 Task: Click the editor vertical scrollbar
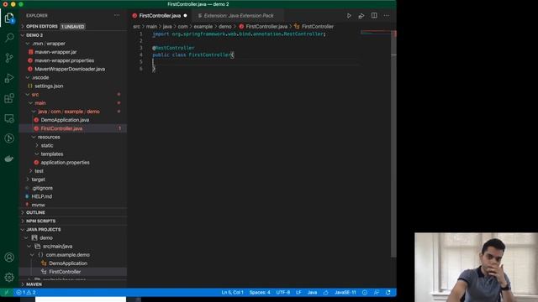(393, 143)
